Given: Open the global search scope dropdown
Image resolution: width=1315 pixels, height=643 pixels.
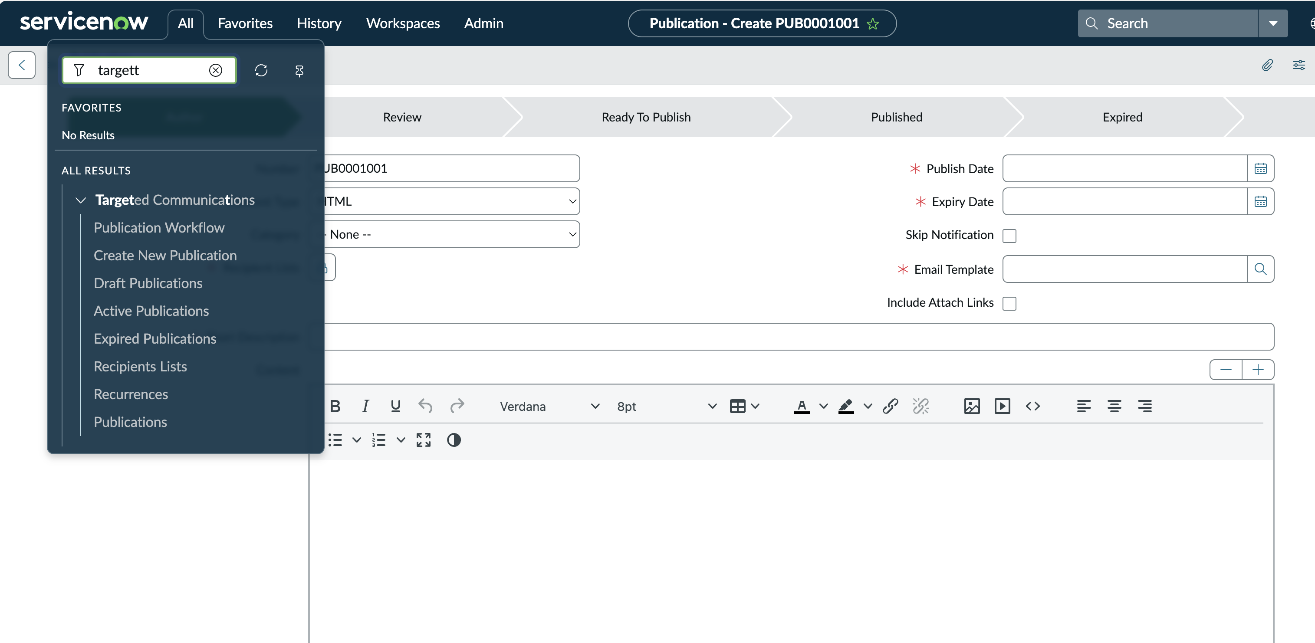Looking at the screenshot, I should point(1273,23).
